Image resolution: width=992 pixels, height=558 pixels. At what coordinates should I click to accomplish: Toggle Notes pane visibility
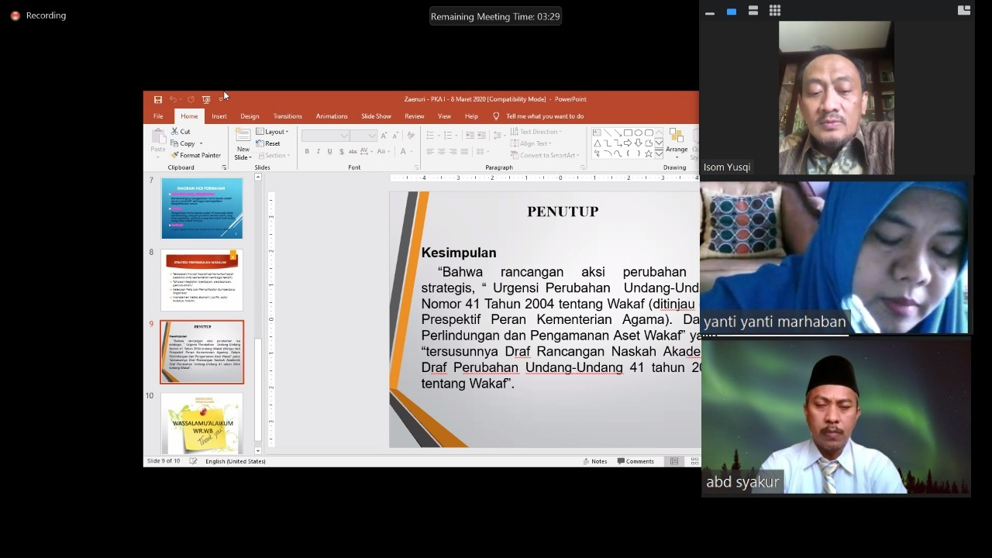596,461
